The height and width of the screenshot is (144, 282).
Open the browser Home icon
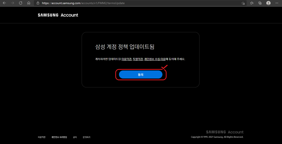coord(29,3)
